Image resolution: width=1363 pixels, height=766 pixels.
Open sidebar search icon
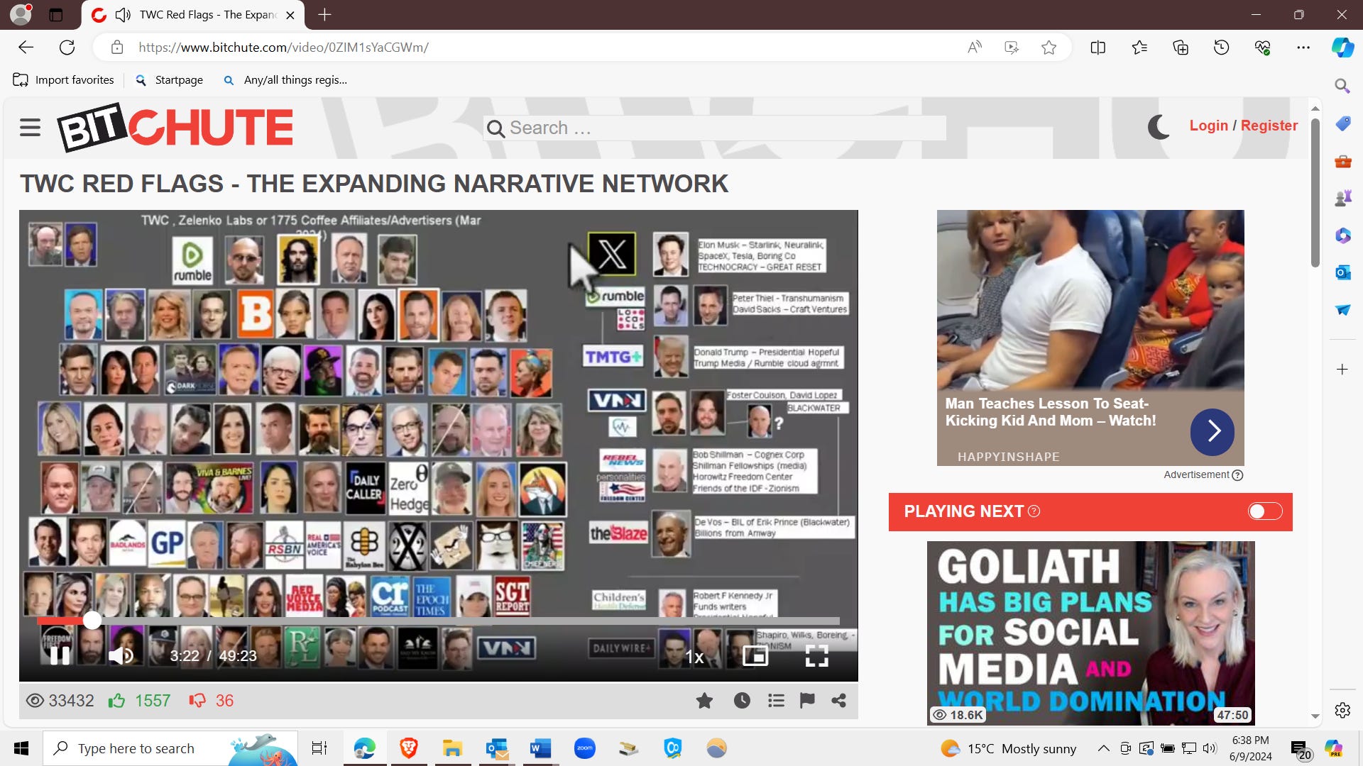point(1342,86)
